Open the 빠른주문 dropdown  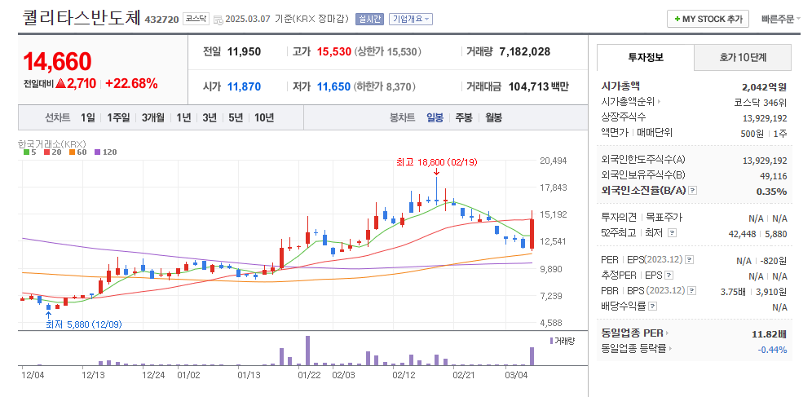[781, 19]
